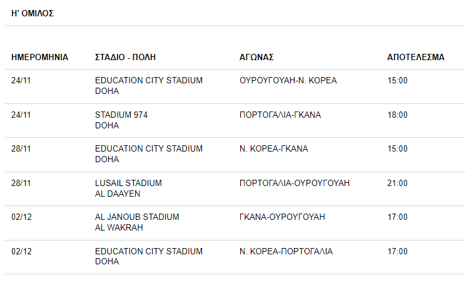Click the Ν. ΚΟΡΕΑ-ΠΟΡΤΟΓΑΛΙΑ match entry
The height and width of the screenshot is (290, 474).
pos(286,251)
